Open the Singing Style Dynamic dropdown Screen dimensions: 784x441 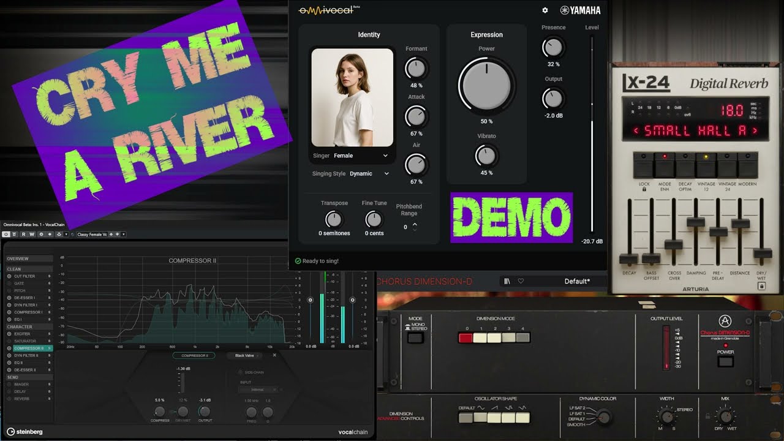(x=369, y=173)
